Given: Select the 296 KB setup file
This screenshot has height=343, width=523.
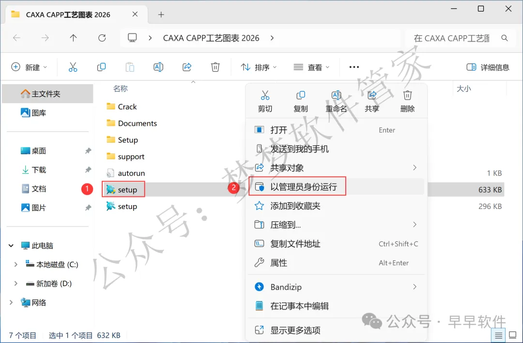Looking at the screenshot, I should tap(122, 207).
